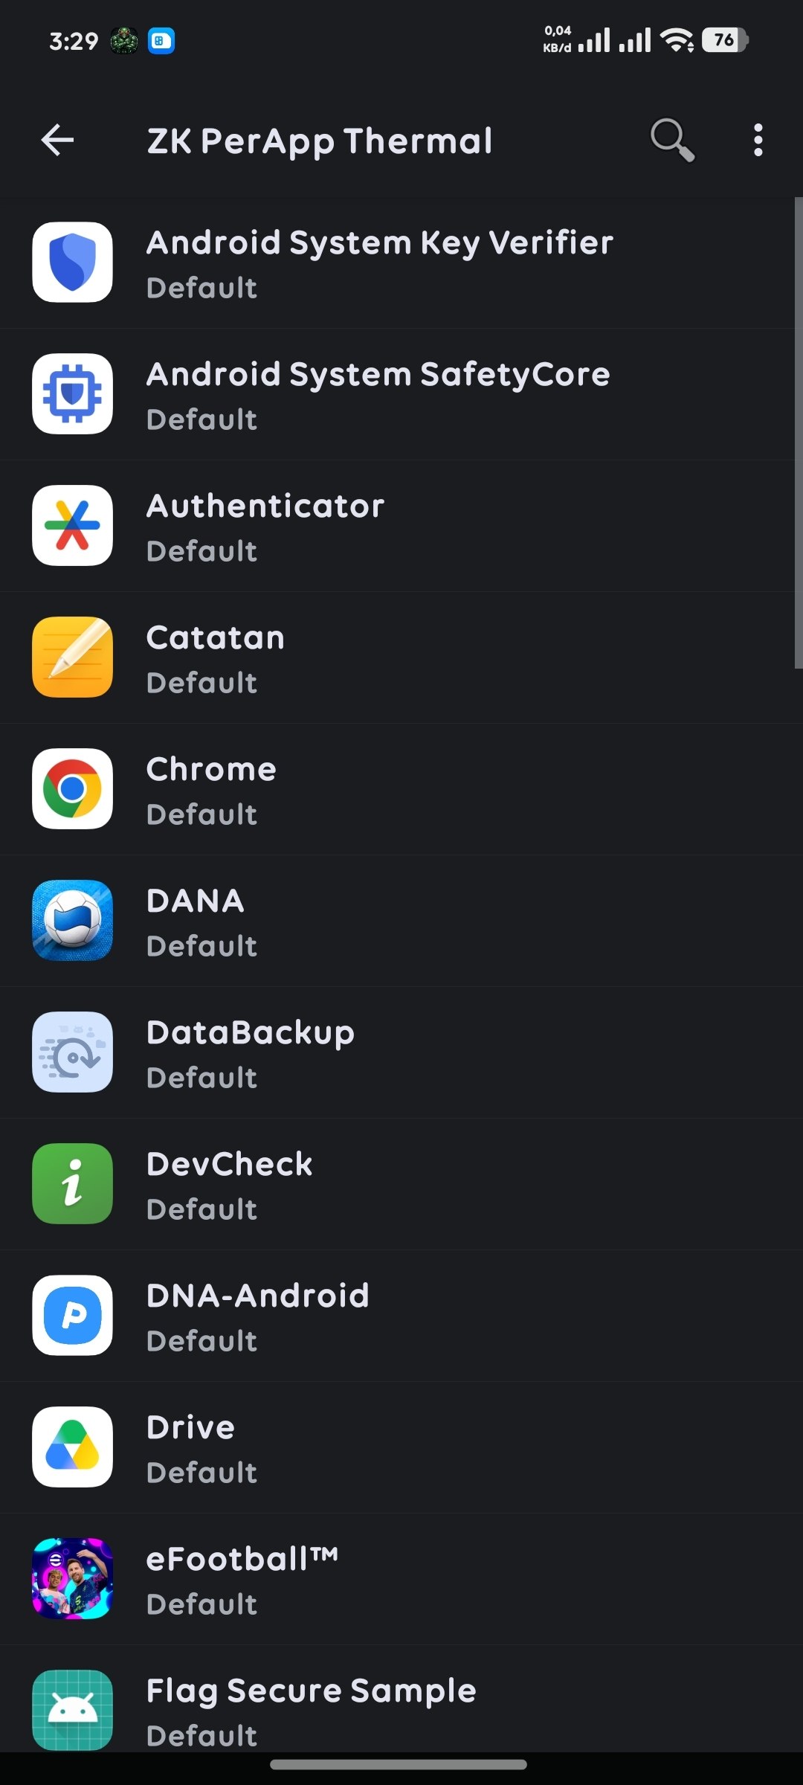Change the Default profile under Chrome
Viewport: 803px width, 1785px height.
pos(201,814)
